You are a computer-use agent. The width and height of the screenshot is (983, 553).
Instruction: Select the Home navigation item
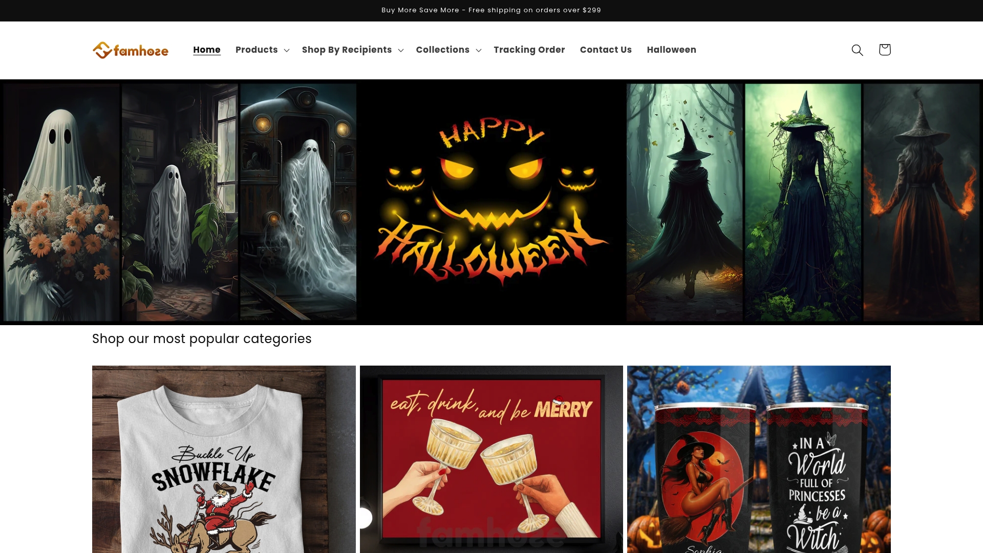[207, 50]
